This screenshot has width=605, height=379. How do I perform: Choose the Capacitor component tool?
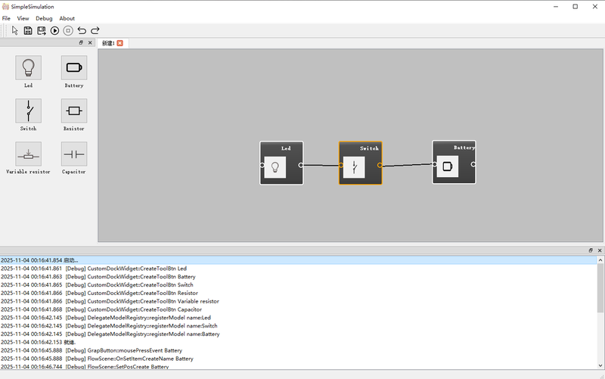click(74, 154)
